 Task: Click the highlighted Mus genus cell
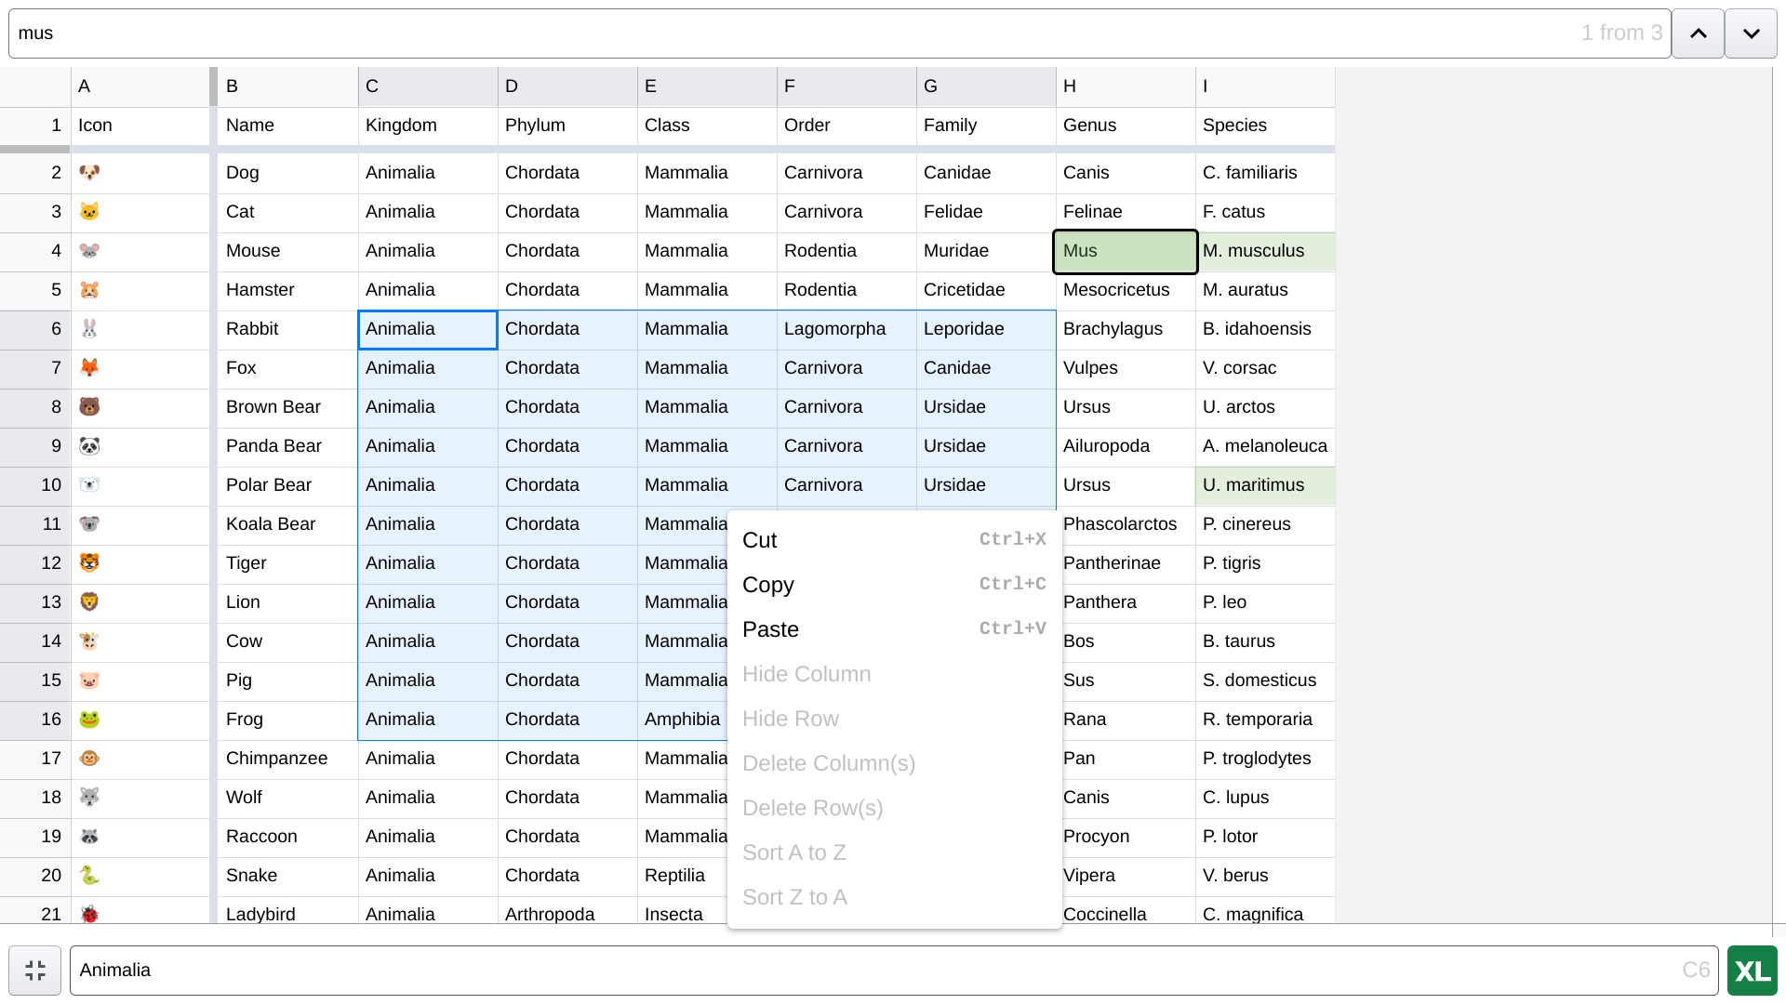pos(1125,251)
